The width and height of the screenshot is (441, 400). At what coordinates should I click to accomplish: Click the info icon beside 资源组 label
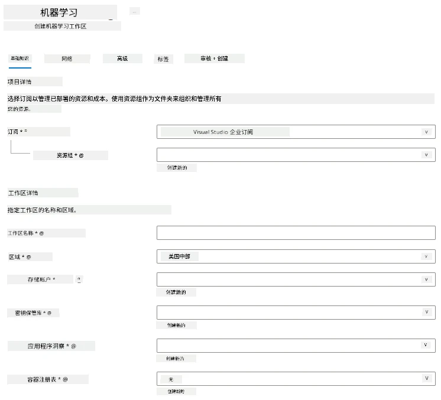[x=81, y=155]
